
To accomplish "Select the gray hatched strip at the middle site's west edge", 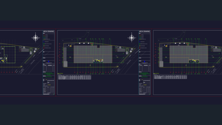I will click(65, 54).
